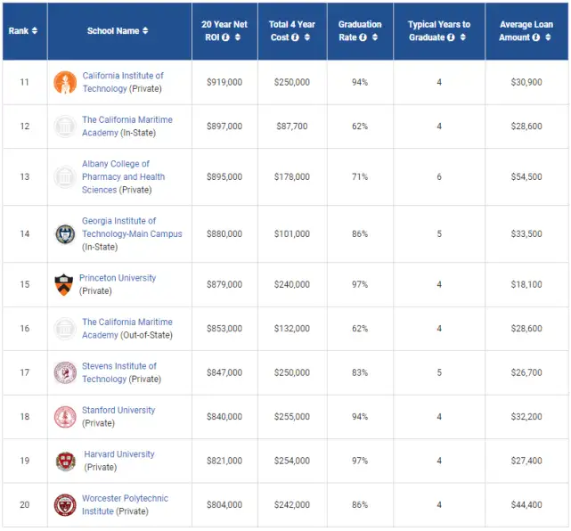
Task: Click the California Institute of Technology logo
Action: coord(65,82)
